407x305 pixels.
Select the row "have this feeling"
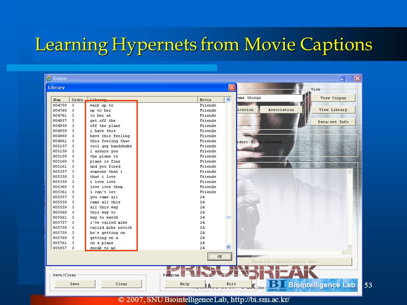[x=138, y=136]
